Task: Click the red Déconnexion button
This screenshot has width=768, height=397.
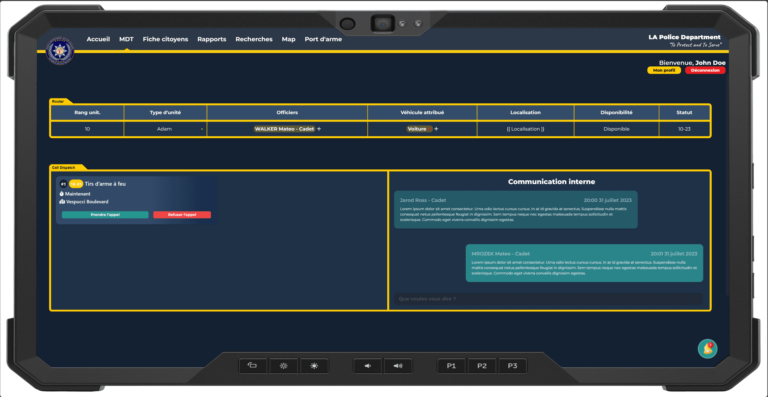Action: click(x=705, y=70)
